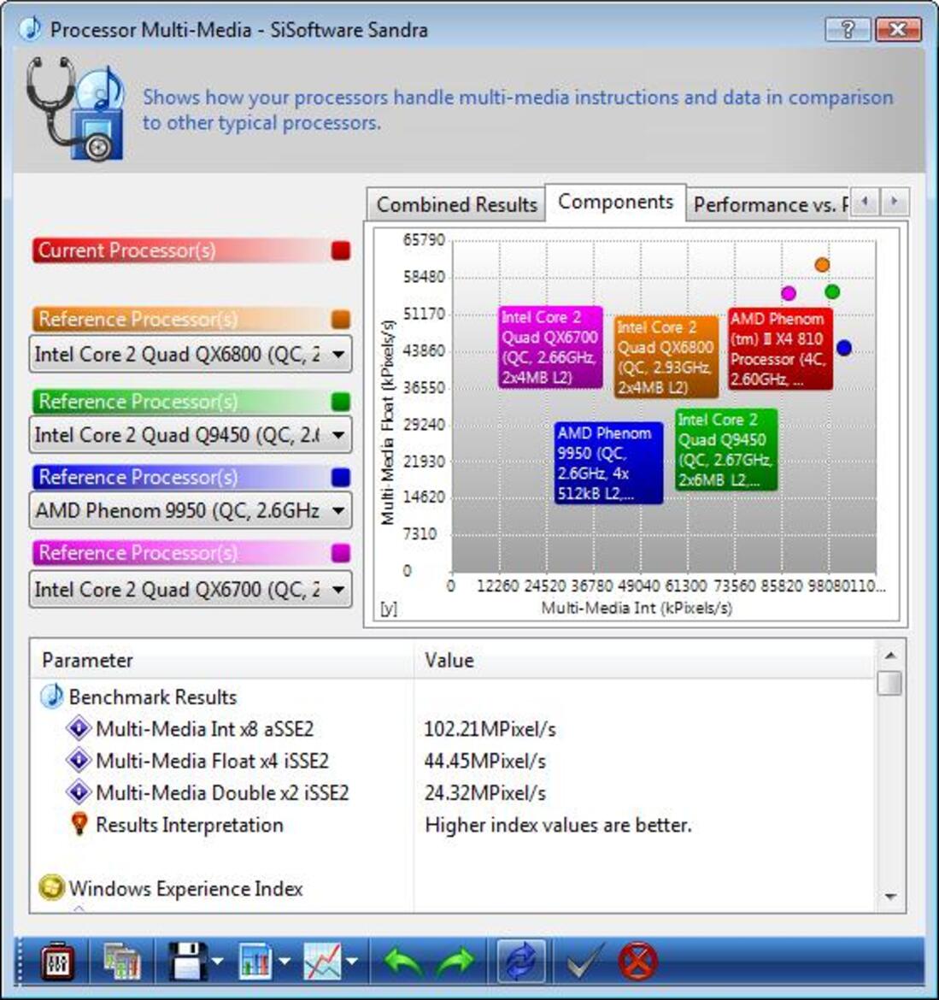Open the options icon in bottom toolbar
The image size is (939, 1000).
point(56,962)
